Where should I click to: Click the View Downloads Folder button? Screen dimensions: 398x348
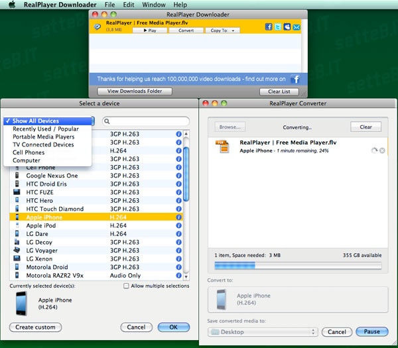coord(135,91)
